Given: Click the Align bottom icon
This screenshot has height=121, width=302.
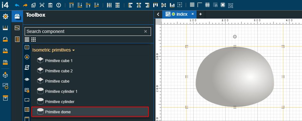Looking at the screenshot, I should coord(172,5).
